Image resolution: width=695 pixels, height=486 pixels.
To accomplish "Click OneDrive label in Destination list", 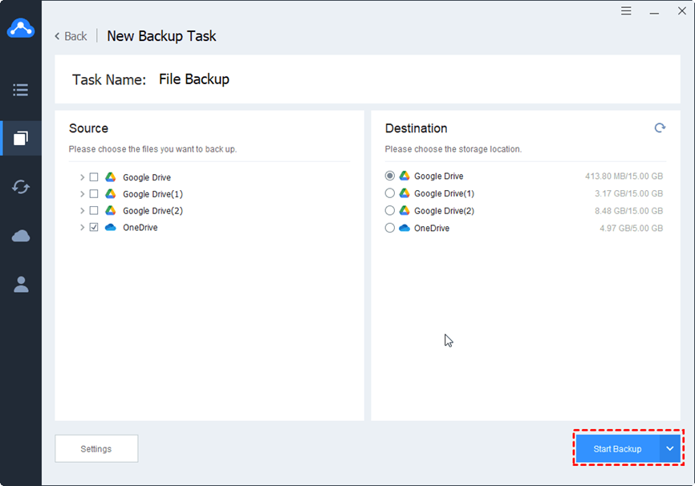I will (x=432, y=228).
